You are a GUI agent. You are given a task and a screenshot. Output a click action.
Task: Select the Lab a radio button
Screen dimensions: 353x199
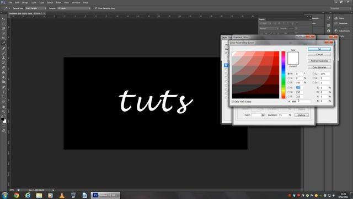pyautogui.click(x=314, y=78)
